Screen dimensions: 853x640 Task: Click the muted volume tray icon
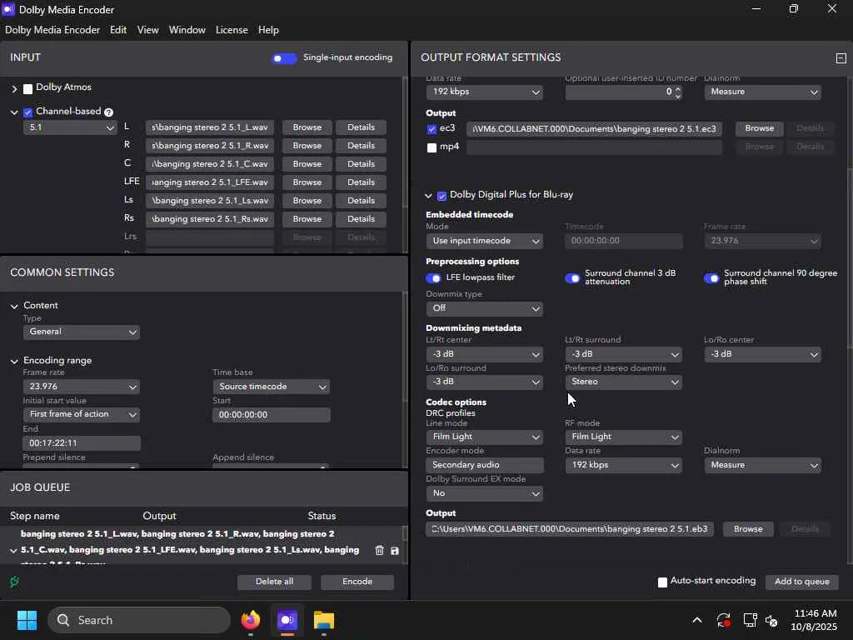point(771,620)
